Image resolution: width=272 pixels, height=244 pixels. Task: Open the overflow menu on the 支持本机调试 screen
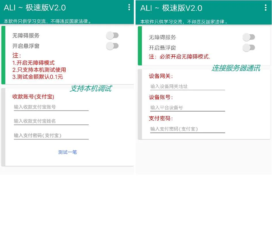click(x=129, y=7)
